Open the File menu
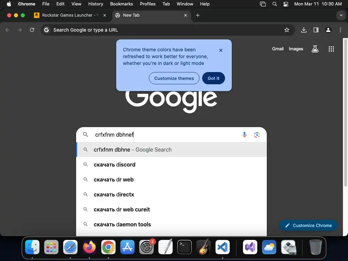The height and width of the screenshot is (261, 348). point(46,4)
